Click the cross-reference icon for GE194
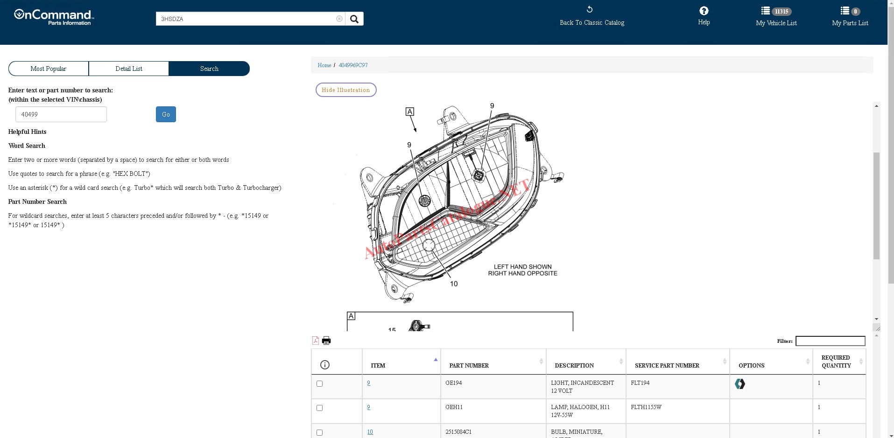Screen dimensions: 894x438 pyautogui.click(x=739, y=384)
